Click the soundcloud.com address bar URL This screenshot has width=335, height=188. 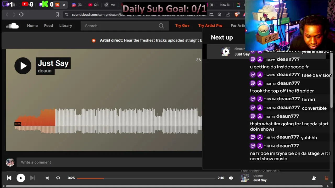(x=139, y=15)
